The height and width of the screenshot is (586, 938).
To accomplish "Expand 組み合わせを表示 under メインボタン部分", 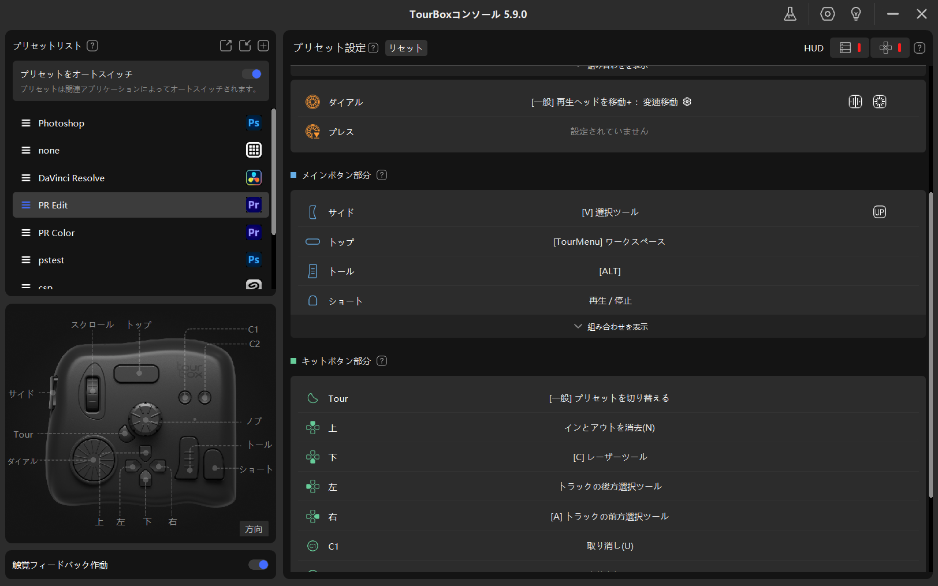I will pos(610,326).
